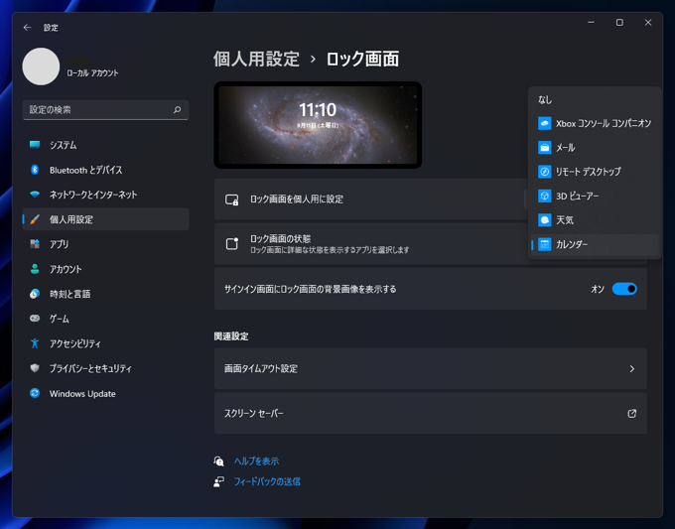This screenshot has height=529, width=675.
Task: Click the lock screen personalize row icon
Action: 231,199
